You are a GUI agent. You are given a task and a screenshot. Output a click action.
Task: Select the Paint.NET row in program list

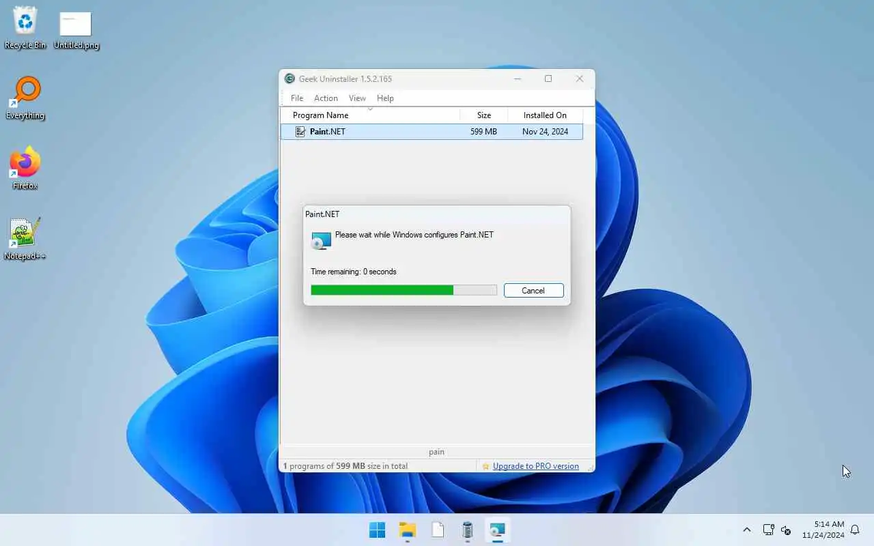click(432, 132)
